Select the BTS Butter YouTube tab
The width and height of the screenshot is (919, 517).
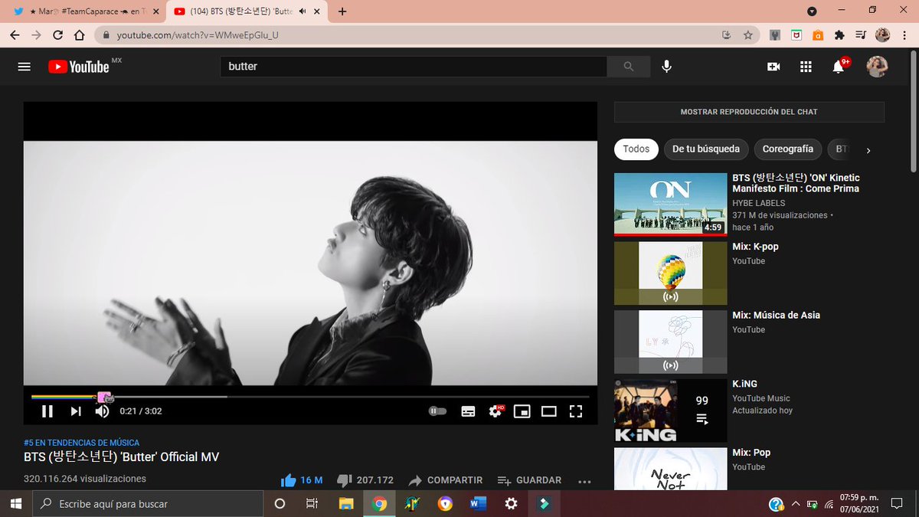click(248, 11)
